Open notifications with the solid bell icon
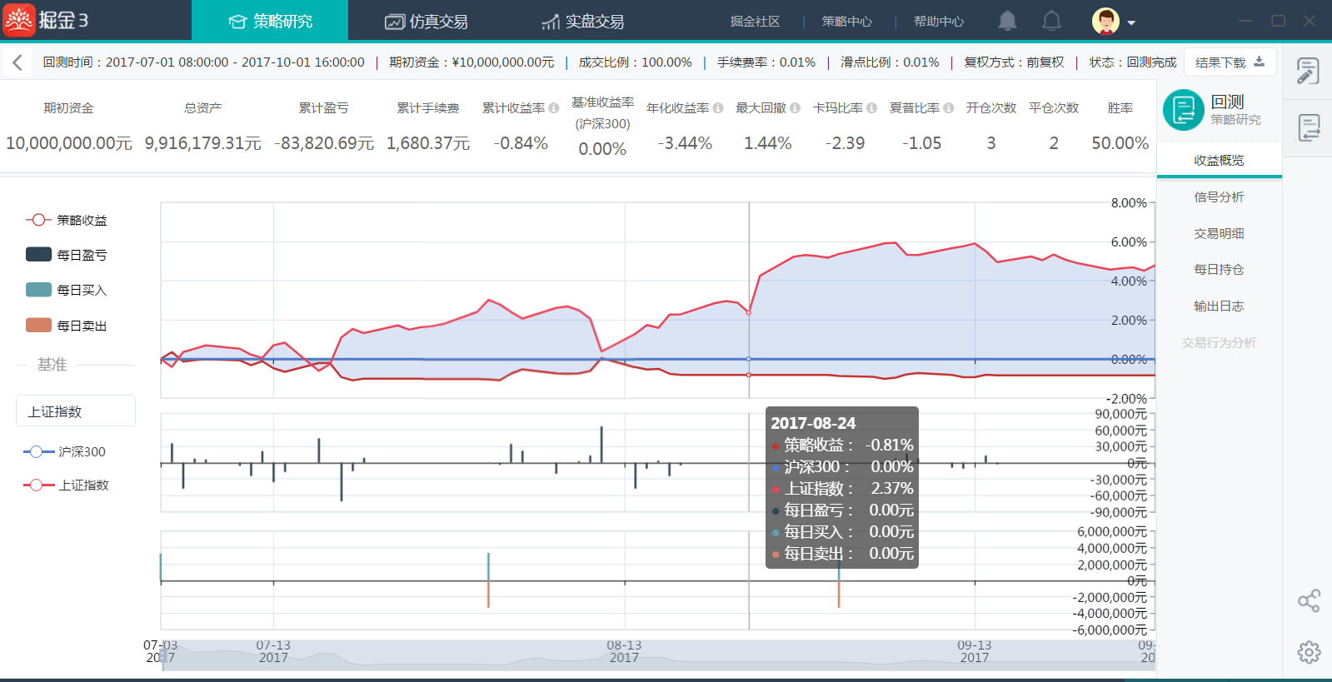 pos(1007,21)
